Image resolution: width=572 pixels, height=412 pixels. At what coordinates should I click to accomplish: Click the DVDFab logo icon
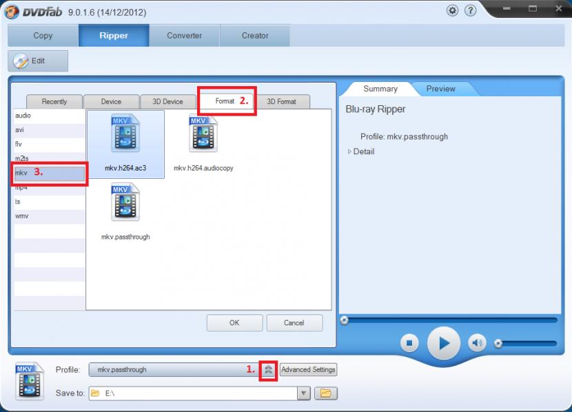coord(12,12)
